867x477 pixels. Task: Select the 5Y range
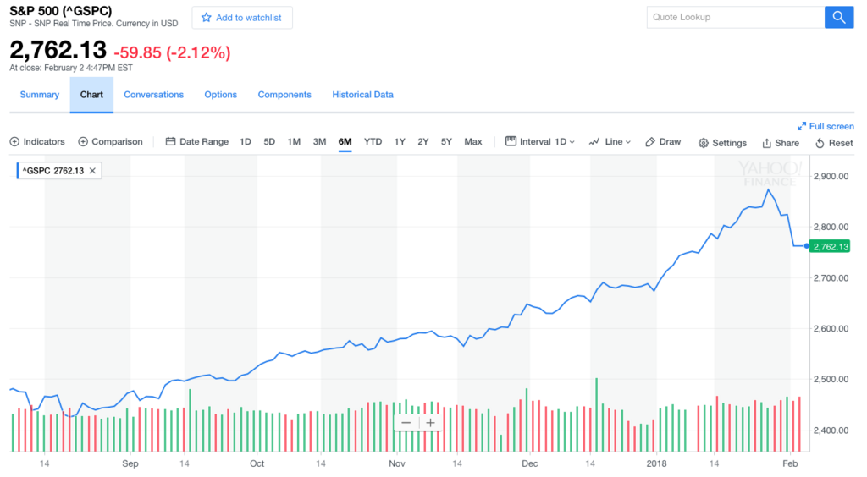coord(446,142)
